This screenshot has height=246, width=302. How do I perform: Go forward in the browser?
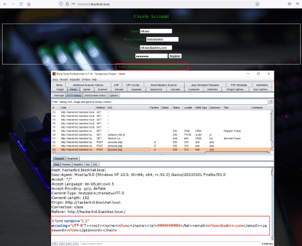click(x=13, y=4)
